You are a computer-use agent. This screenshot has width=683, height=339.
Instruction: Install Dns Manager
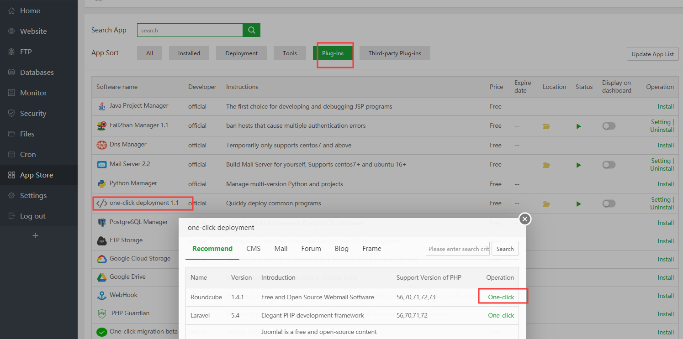pos(666,145)
